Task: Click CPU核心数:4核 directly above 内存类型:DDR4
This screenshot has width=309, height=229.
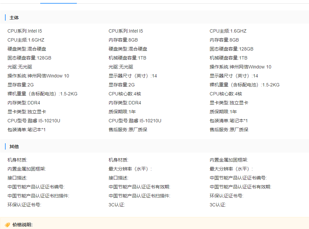Action: click(x=125, y=94)
